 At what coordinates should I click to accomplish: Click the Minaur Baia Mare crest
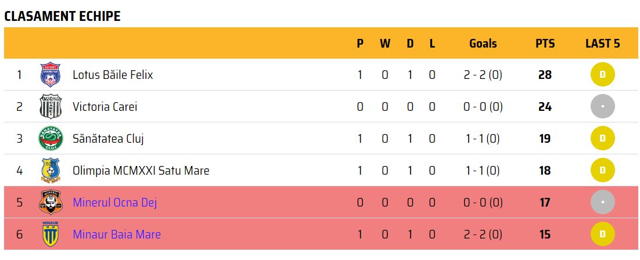pyautogui.click(x=49, y=234)
